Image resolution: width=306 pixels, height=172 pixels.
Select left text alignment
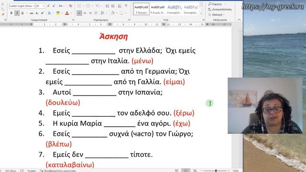click(x=79, y=13)
